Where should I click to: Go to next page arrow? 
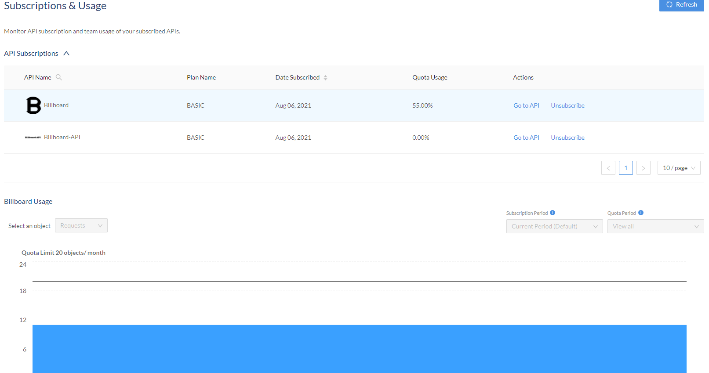[x=644, y=168]
